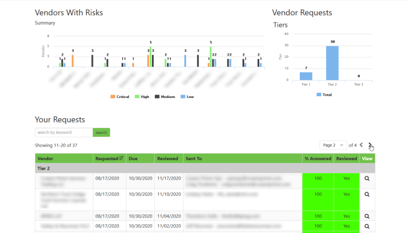Sort by % Answered column header
Image resolution: width=406 pixels, height=233 pixels.
tap(318, 158)
